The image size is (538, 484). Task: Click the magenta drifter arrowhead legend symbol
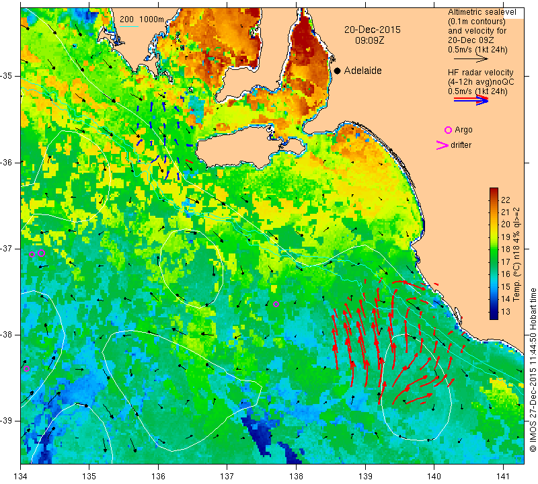[x=443, y=145]
